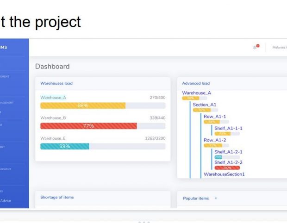Select Section_A1 tree node
This screenshot has width=287, height=223.
[204, 105]
